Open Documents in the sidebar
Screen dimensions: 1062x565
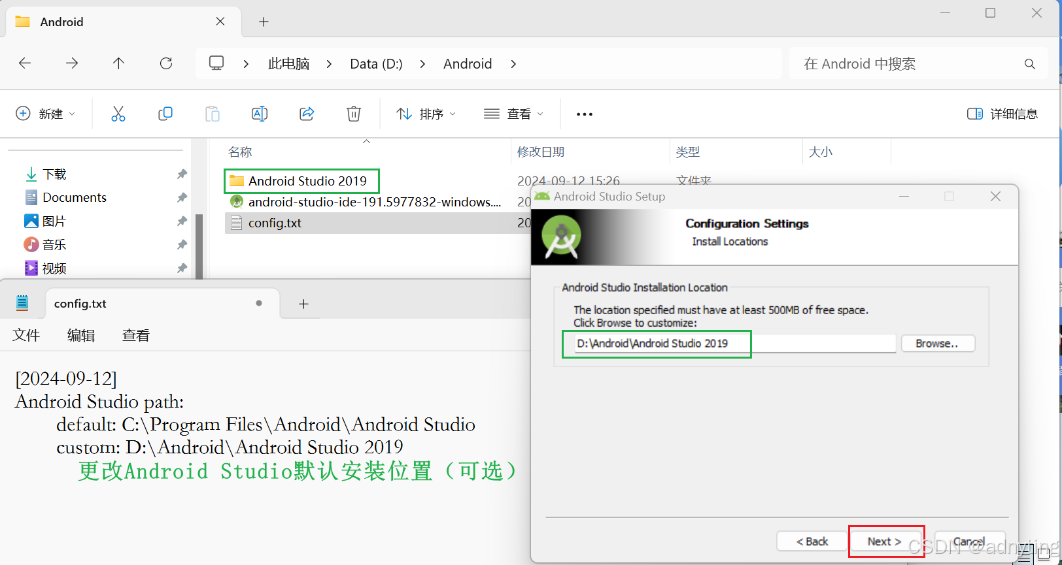pyautogui.click(x=65, y=197)
